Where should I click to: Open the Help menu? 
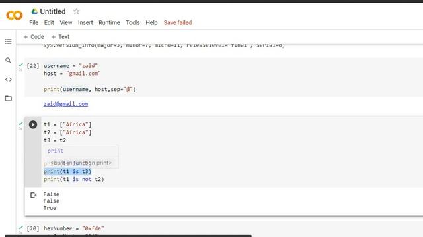point(151,22)
